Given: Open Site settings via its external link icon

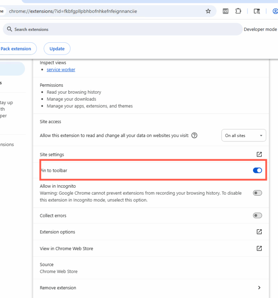Looking at the screenshot, I should tap(259, 154).
